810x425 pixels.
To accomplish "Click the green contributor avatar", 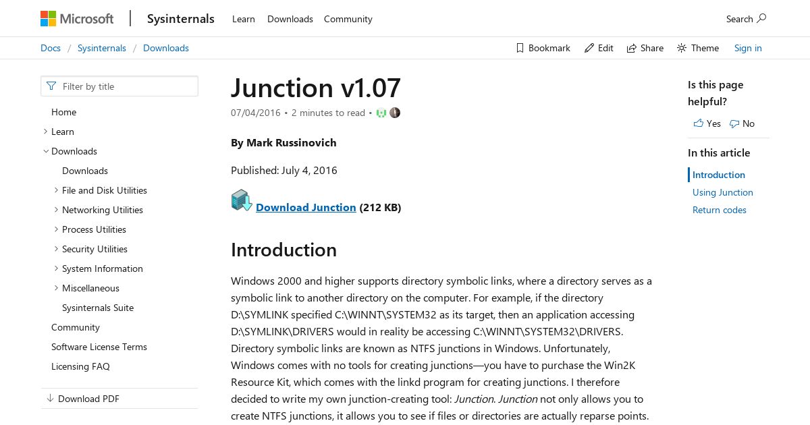I will (381, 113).
